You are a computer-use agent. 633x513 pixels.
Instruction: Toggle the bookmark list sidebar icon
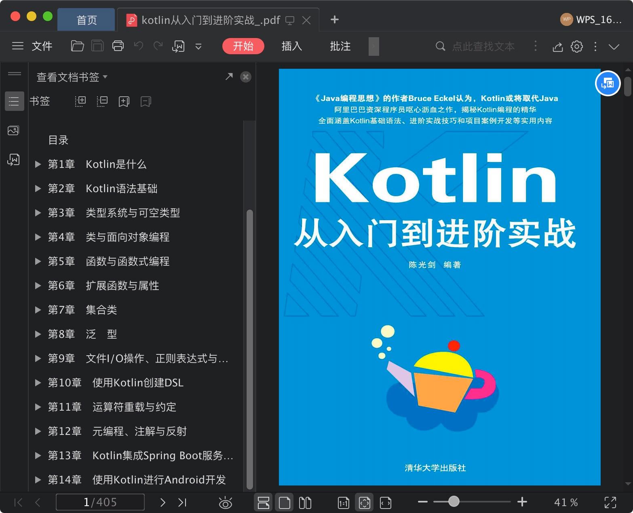click(14, 101)
